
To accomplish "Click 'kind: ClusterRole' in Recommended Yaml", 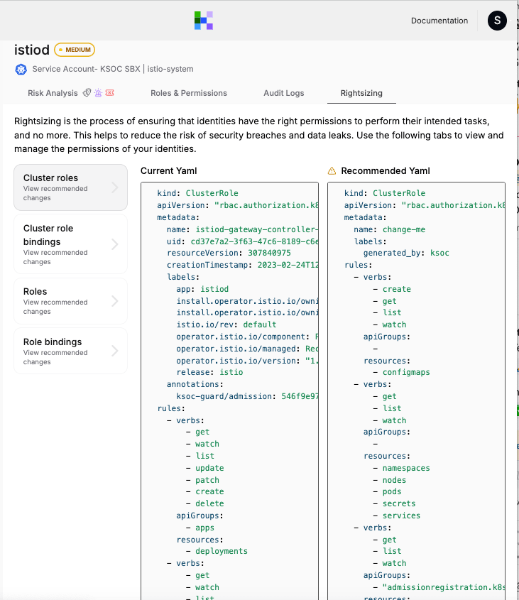I will tap(385, 193).
